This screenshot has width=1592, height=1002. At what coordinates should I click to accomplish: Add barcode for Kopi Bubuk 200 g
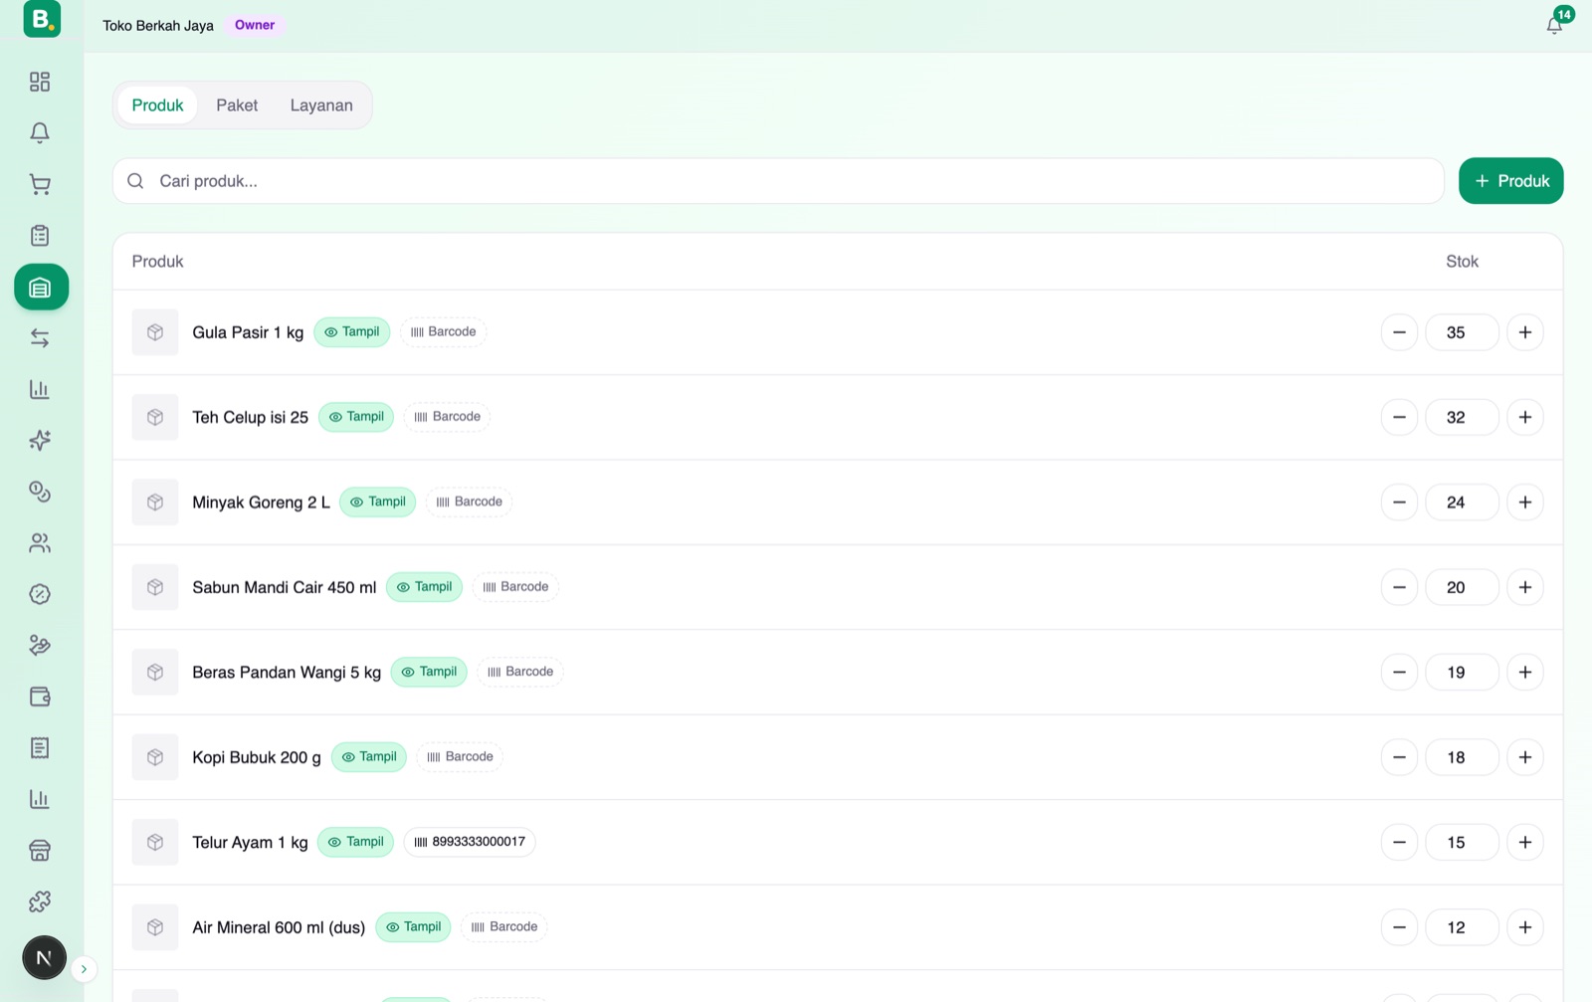point(460,757)
